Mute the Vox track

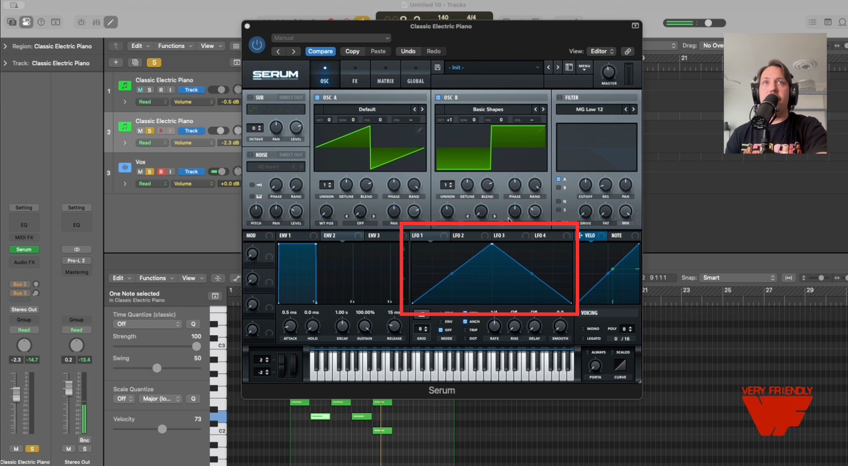tap(139, 171)
